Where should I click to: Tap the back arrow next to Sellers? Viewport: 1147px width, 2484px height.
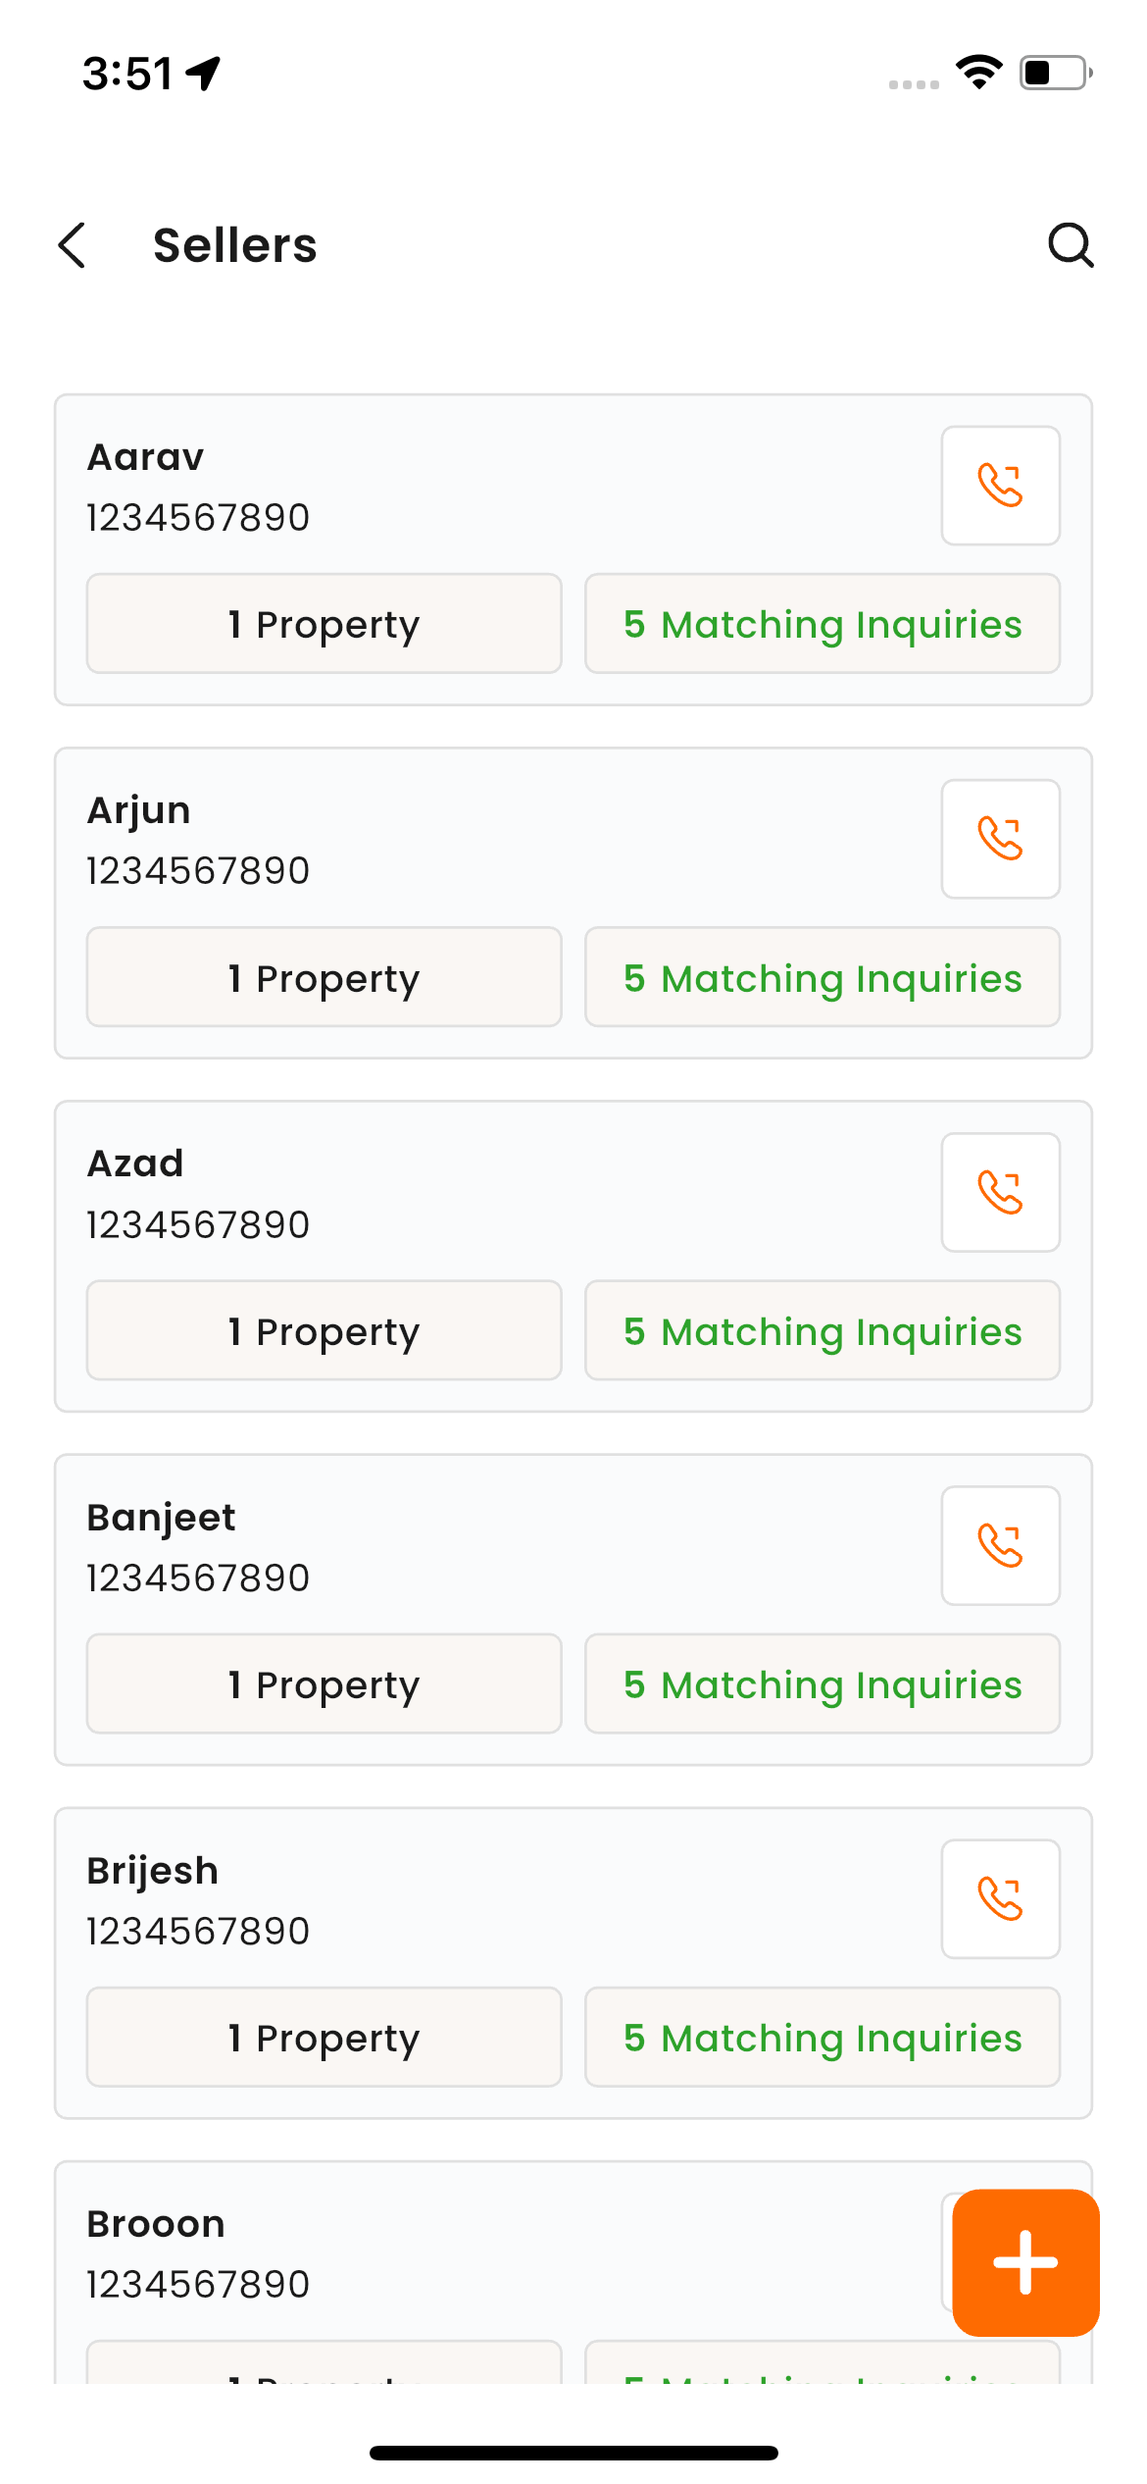pos(73,245)
